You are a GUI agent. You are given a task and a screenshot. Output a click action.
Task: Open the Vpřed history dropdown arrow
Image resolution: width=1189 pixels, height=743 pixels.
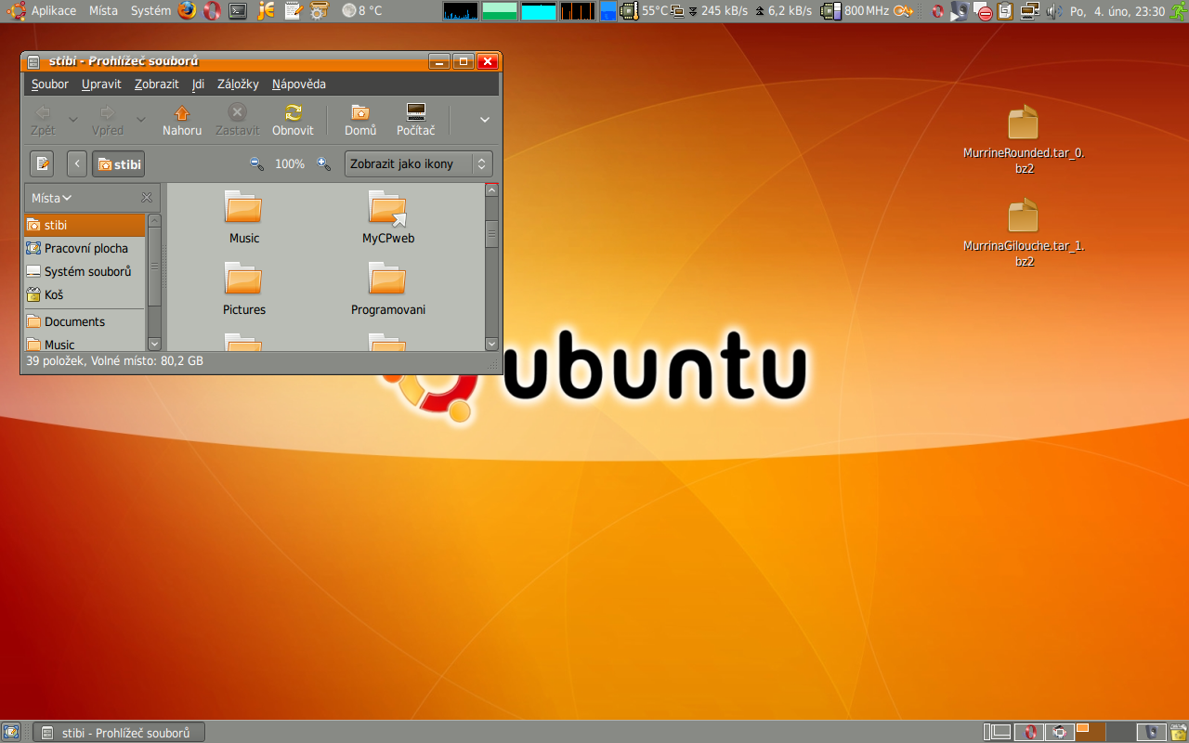click(141, 120)
